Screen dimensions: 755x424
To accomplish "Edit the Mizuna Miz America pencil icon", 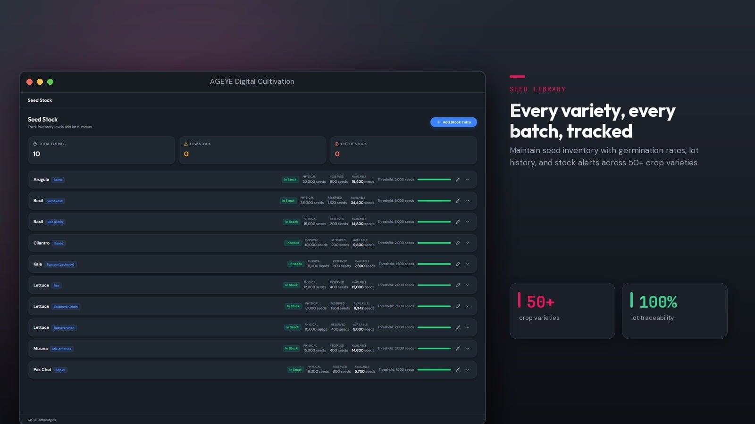I will [458, 349].
